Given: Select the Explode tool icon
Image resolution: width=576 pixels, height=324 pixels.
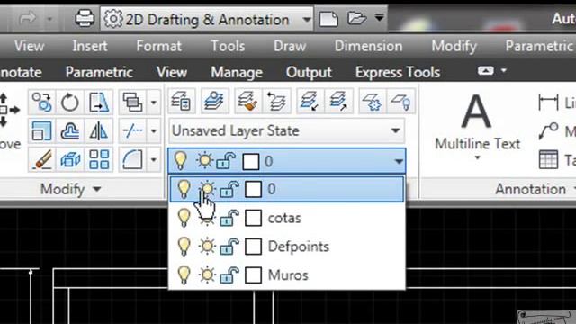Looking at the screenshot, I should pyautogui.click(x=70, y=159).
